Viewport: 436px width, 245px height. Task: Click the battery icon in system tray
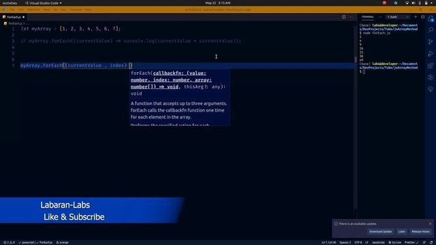(426, 3)
